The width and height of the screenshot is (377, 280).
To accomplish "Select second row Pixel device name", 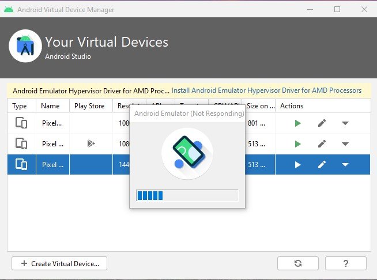I will tap(52, 144).
